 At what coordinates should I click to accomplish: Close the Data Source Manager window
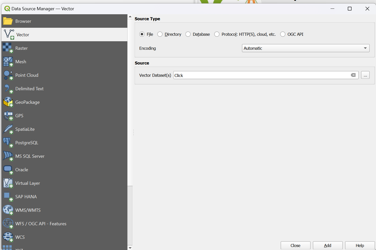click(x=367, y=8)
